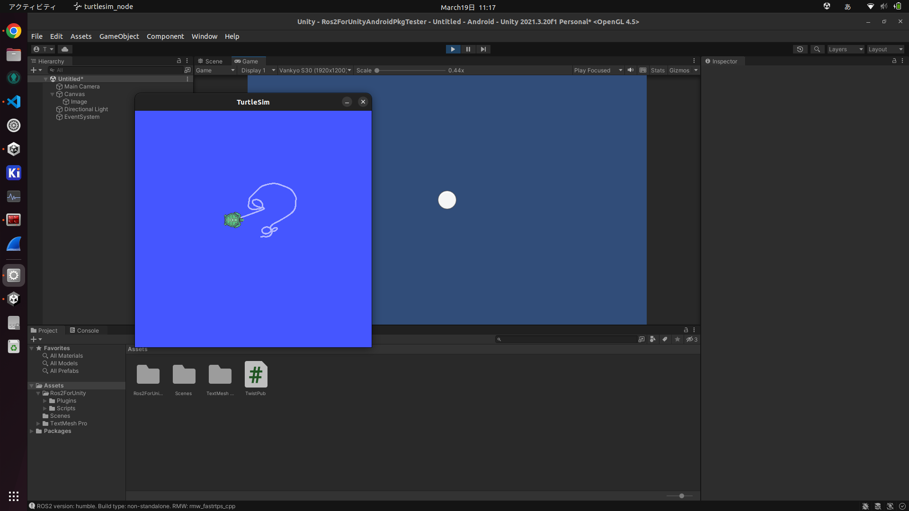
Task: Toggle the Stats overlay button
Action: click(658, 70)
